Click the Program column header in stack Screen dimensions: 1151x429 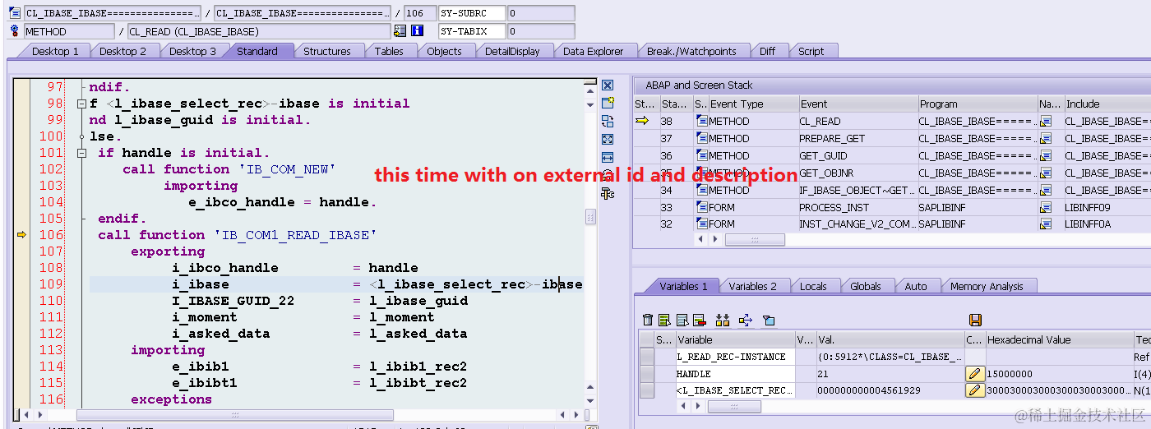[977, 104]
